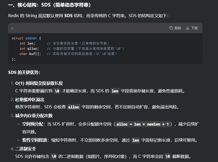This screenshot has height=162, width=218.
Task: Click the download arrow icon in code block
Action: [x=188, y=28]
